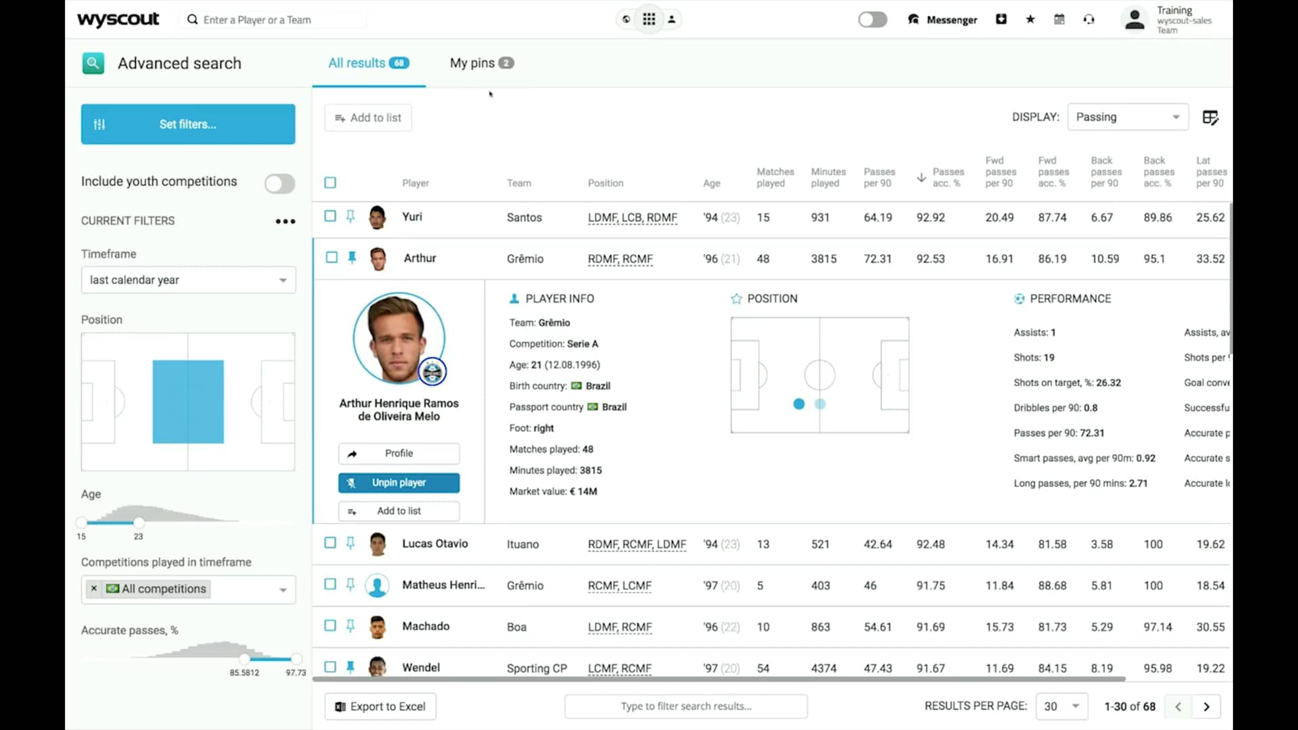Open the current filters options via three-dots icon
1298x730 pixels.
tap(285, 221)
